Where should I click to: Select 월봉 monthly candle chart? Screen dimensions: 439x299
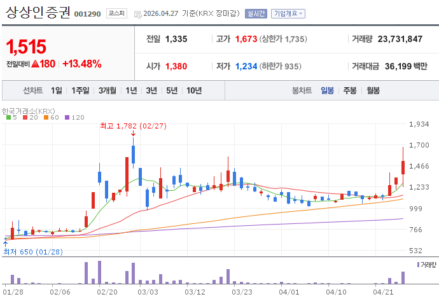coord(373,90)
